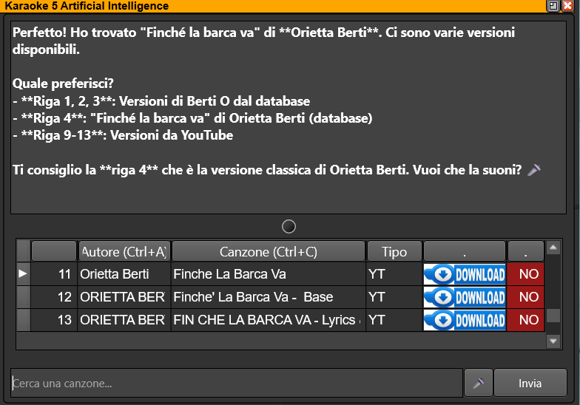This screenshot has height=405, width=580.
Task: Click the microphone button beside the search field
Action: point(478,383)
